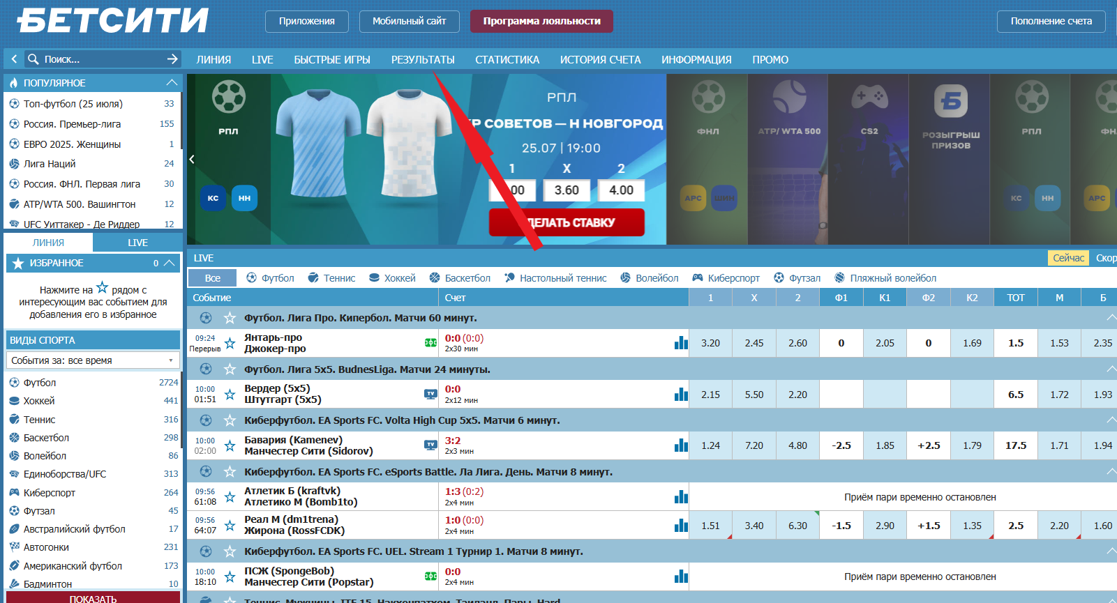The height and width of the screenshot is (603, 1117).
Task: Collapse the ПОПУЛЯРНОЕ section
Action: pyautogui.click(x=172, y=82)
